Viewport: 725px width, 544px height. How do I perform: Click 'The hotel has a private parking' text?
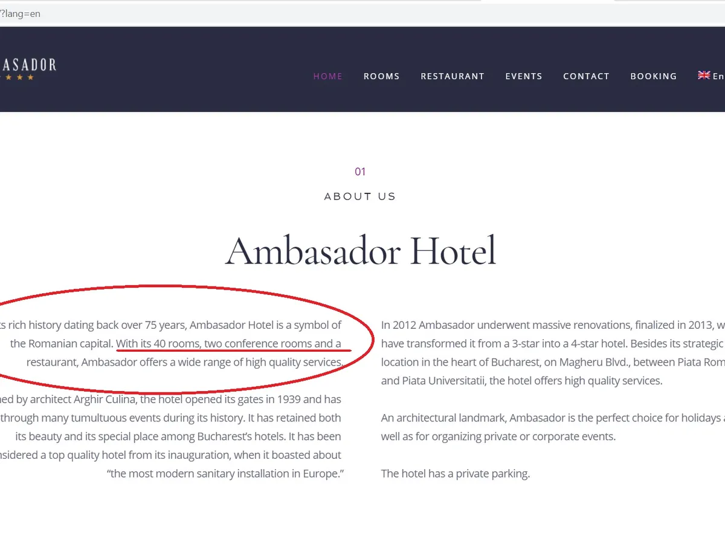pyautogui.click(x=456, y=474)
